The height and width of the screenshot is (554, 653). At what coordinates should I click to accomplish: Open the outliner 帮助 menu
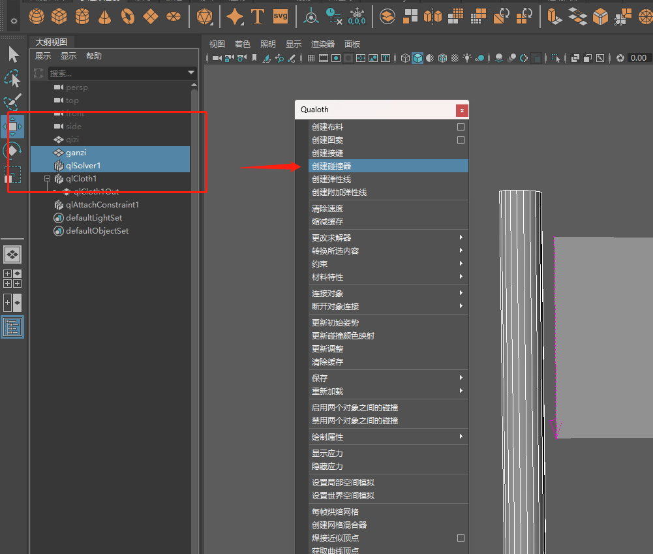click(94, 56)
